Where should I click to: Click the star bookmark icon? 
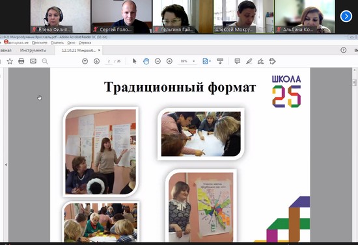coord(10,61)
